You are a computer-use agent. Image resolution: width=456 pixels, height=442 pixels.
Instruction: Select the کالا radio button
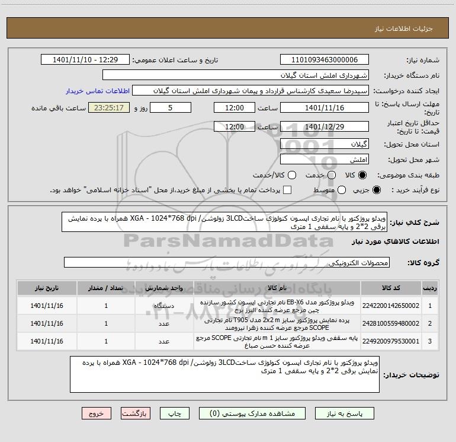tap(362, 175)
